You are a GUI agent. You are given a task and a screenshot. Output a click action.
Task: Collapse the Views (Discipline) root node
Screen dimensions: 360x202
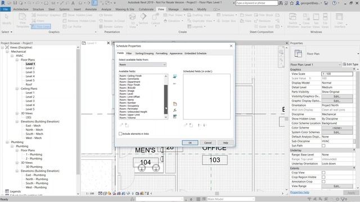point(2,47)
